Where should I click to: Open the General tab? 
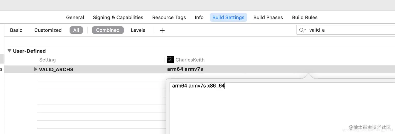pyautogui.click(x=75, y=18)
